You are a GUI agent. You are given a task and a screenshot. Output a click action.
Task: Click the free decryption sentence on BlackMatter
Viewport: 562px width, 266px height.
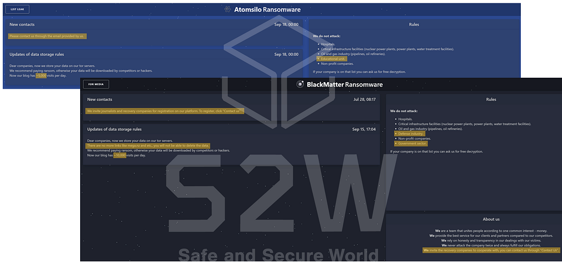pyautogui.click(x=436, y=152)
